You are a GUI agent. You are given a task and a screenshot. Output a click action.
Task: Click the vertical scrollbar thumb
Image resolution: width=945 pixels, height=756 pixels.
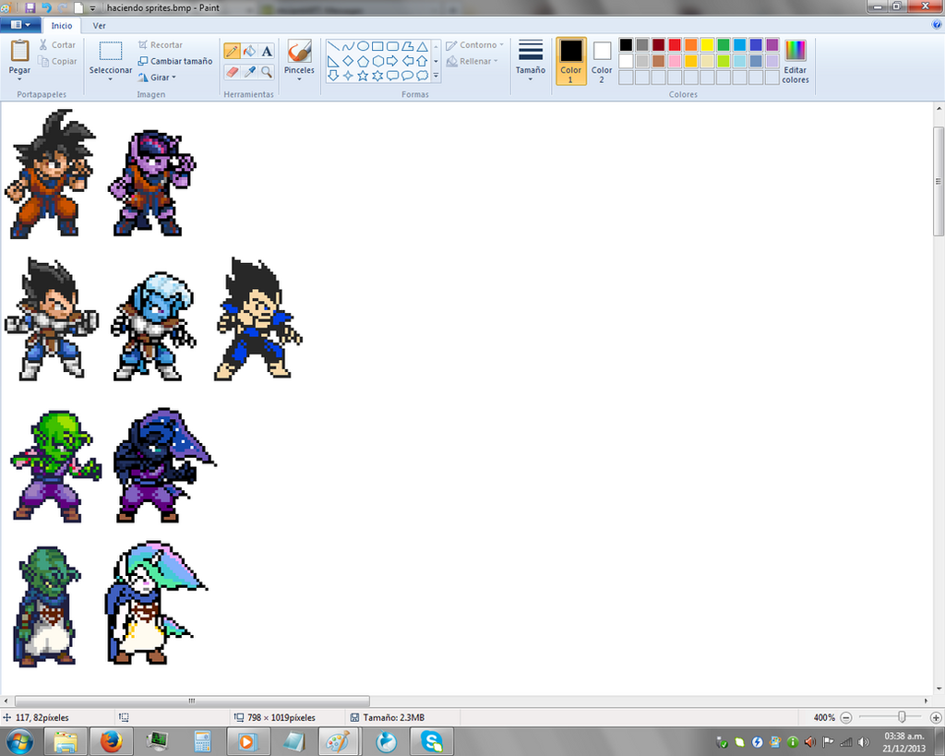click(939, 181)
